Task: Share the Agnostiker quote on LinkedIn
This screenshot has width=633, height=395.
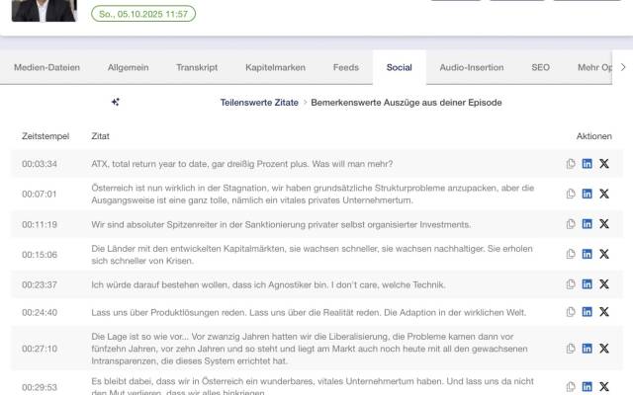Action: (588, 285)
